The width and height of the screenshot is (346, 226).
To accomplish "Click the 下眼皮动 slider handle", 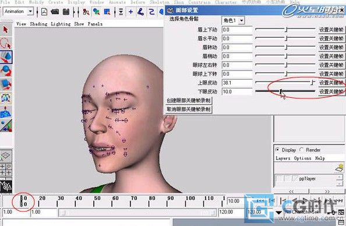I will (x=281, y=91).
